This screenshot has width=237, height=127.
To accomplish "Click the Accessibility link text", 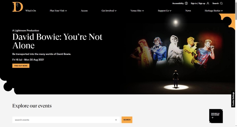I will pos(178,3).
